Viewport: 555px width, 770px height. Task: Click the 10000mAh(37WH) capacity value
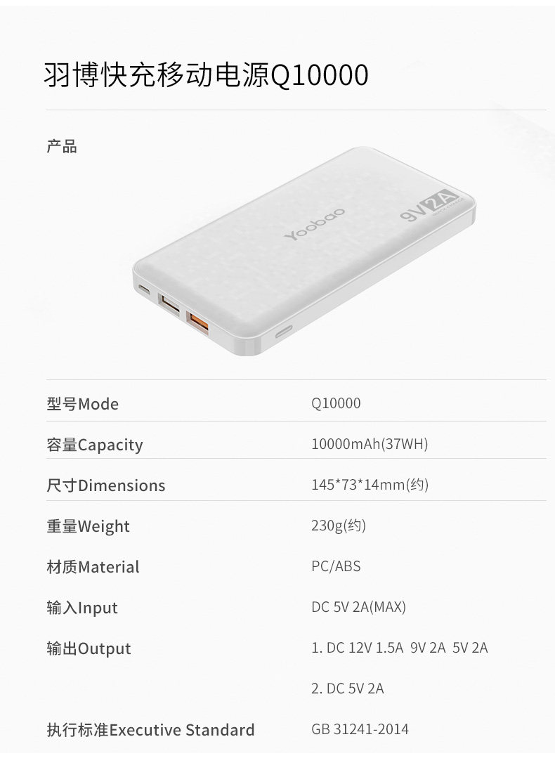tap(370, 444)
